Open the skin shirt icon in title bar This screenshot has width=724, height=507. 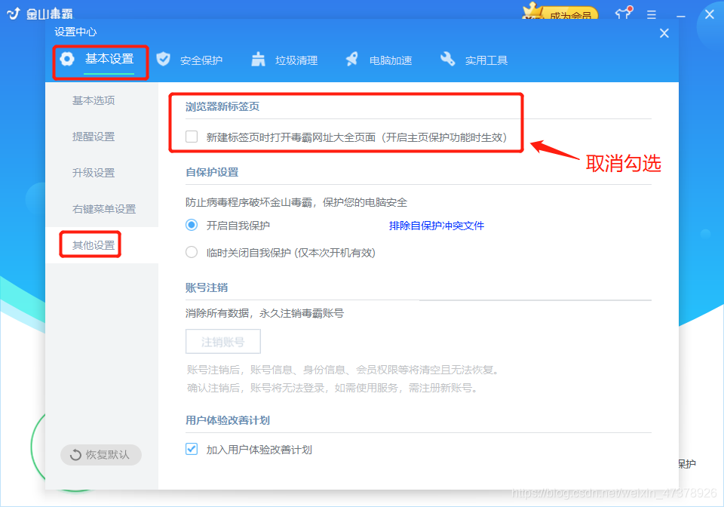click(624, 13)
